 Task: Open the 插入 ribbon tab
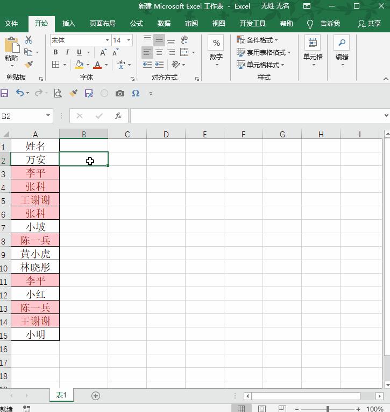[69, 24]
